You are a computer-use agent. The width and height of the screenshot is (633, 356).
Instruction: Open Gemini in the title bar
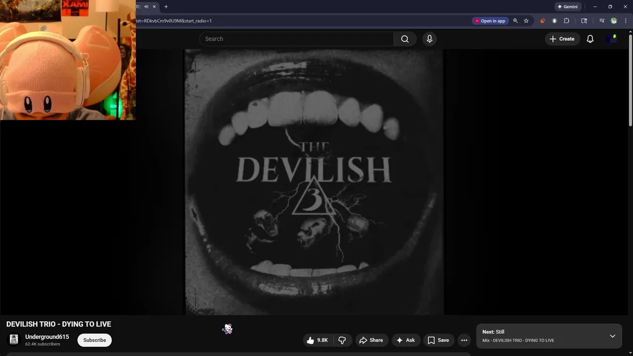tap(567, 6)
